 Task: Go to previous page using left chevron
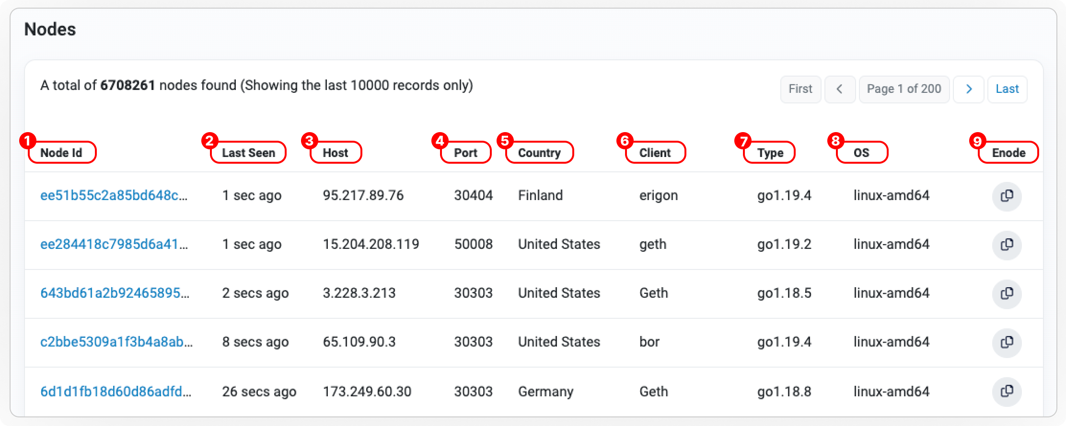[840, 89]
